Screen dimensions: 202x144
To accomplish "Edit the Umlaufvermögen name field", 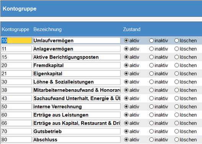I will coord(77,41).
